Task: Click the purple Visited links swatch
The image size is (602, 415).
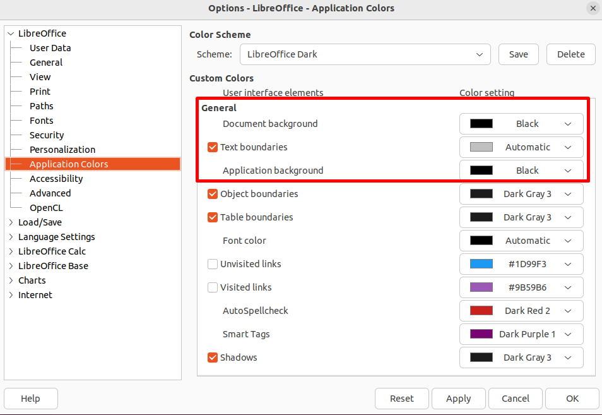Action: (481, 287)
